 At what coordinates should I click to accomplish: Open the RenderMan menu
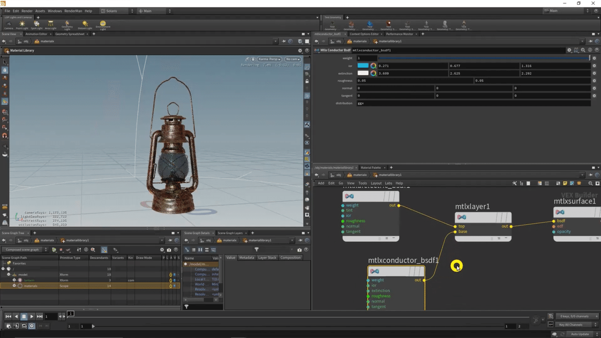(x=74, y=11)
